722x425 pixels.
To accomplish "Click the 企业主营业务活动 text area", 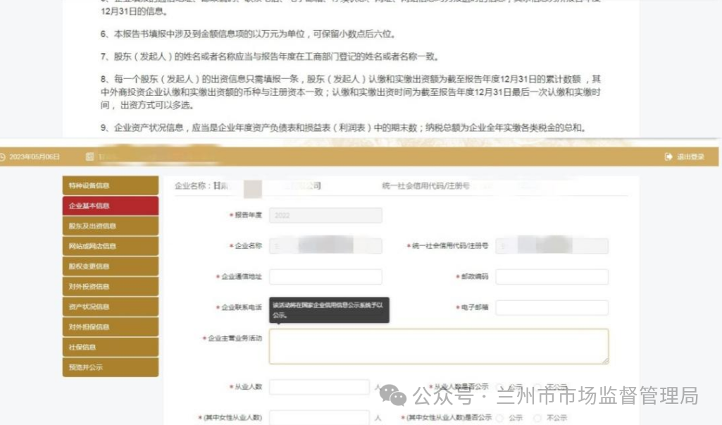I will [x=438, y=346].
